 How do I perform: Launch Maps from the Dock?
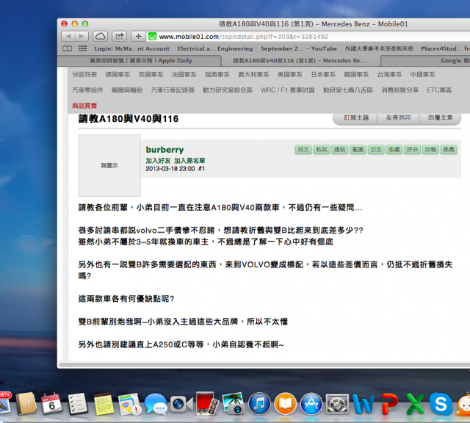129,404
